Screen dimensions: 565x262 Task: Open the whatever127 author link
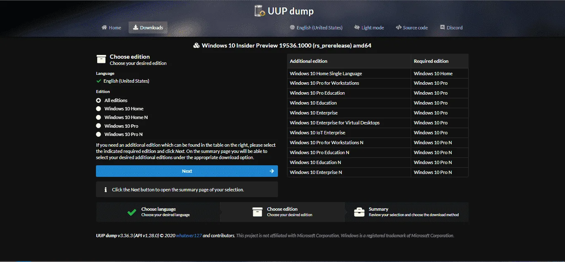[189, 236]
